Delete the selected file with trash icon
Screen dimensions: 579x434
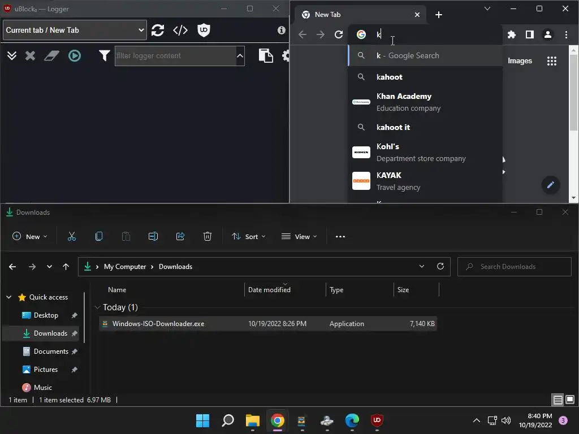tap(207, 237)
